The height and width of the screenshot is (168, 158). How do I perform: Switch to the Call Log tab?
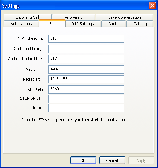point(140,24)
